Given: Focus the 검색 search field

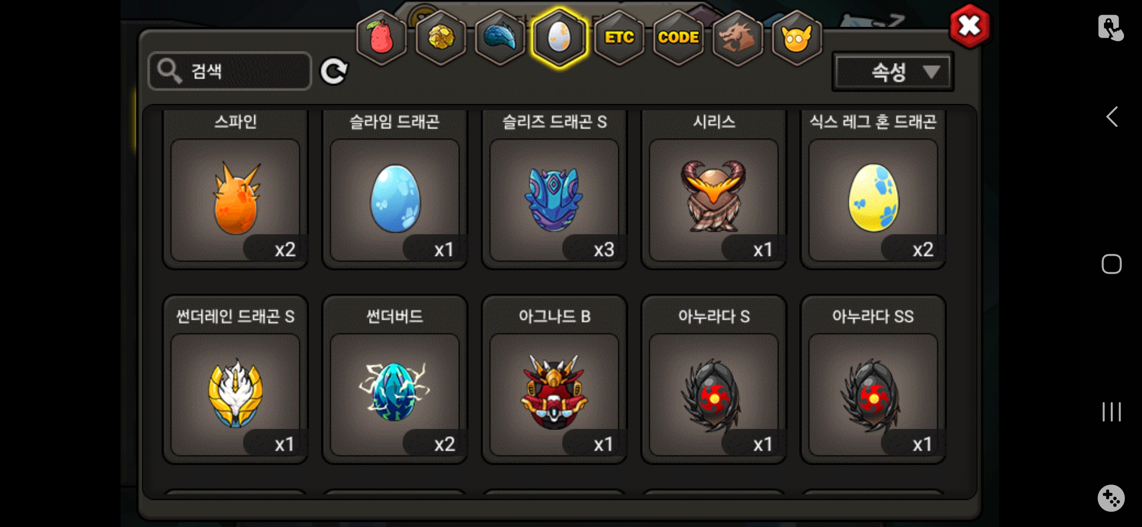Looking at the screenshot, I should click(x=230, y=71).
